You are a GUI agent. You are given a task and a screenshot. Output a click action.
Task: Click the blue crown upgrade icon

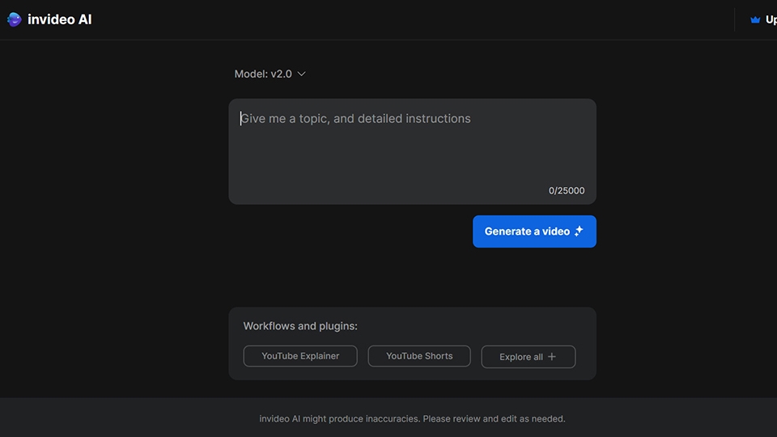point(755,19)
